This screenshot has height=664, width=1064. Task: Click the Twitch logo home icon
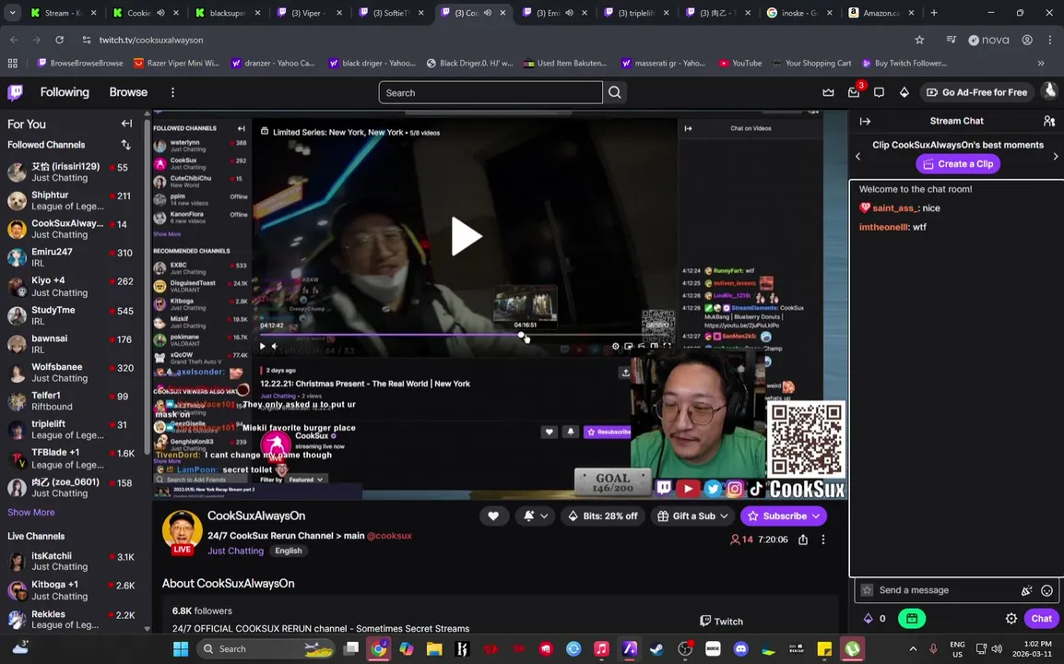tap(15, 91)
